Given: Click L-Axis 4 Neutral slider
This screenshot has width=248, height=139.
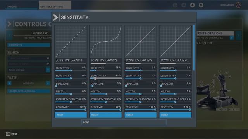Looking at the screenshot, I should coord(176,94).
